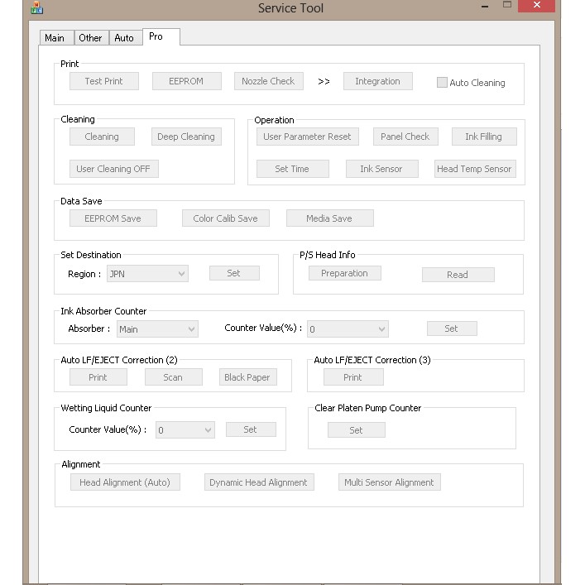Start Deep Cleaning
The image size is (585, 585).
click(186, 137)
